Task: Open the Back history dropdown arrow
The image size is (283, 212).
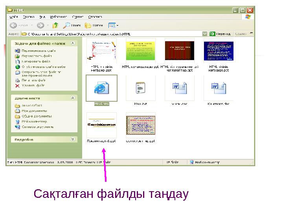Action: tap(32, 26)
